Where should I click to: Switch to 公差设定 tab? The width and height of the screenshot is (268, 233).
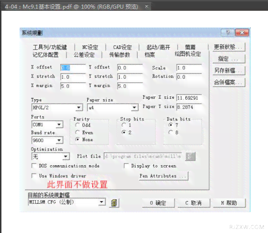[84, 55]
